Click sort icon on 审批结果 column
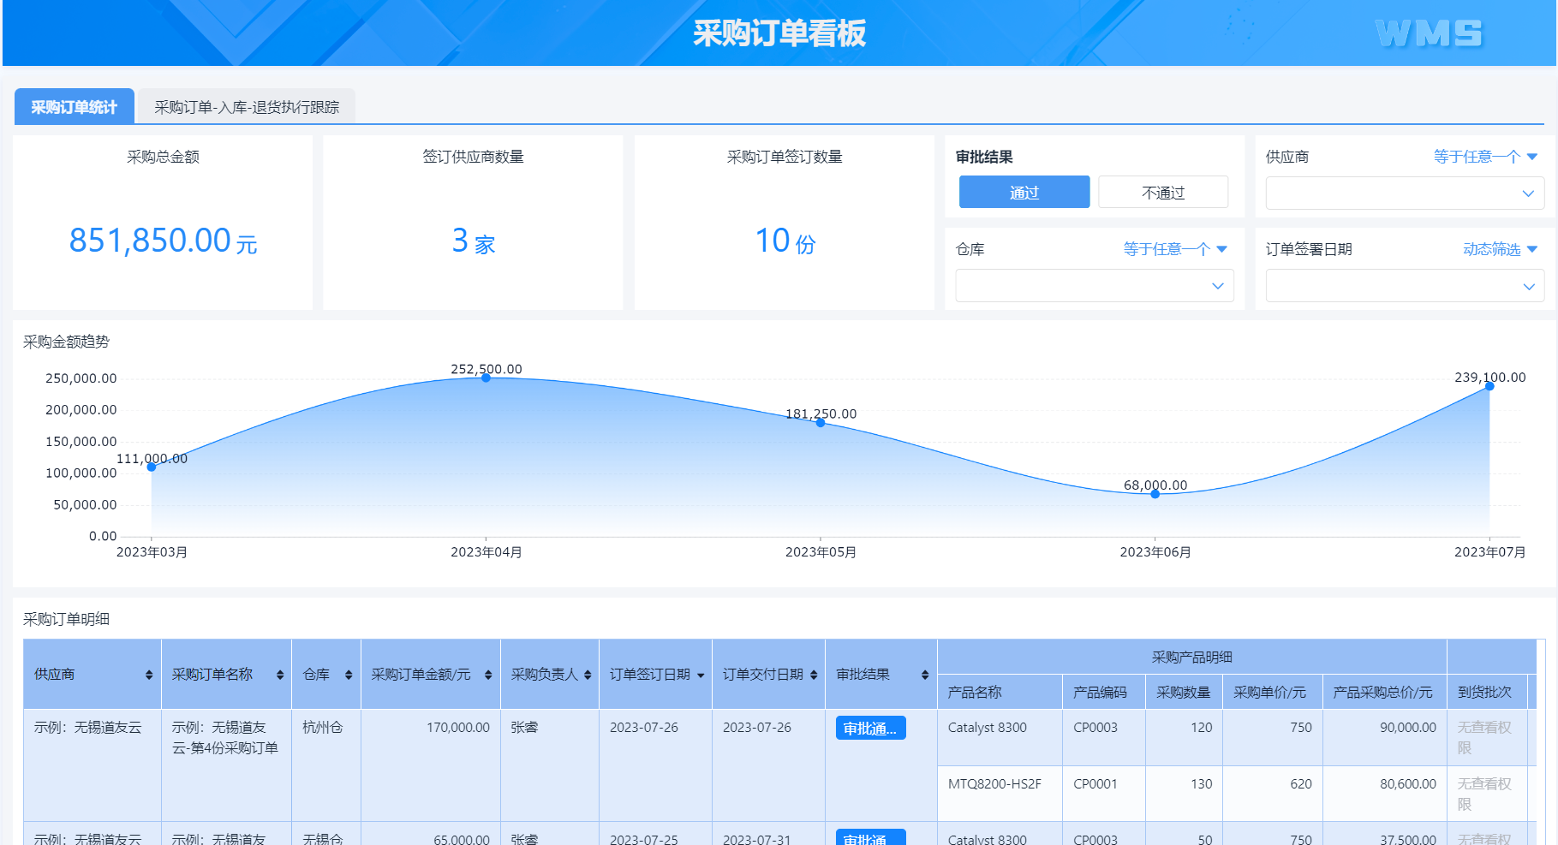Viewport: 1558px width, 845px height. (x=923, y=674)
